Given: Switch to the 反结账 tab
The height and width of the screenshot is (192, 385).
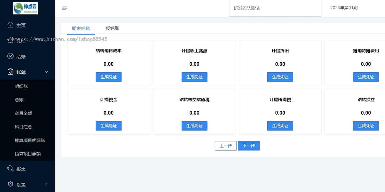Looking at the screenshot, I should [x=112, y=28].
